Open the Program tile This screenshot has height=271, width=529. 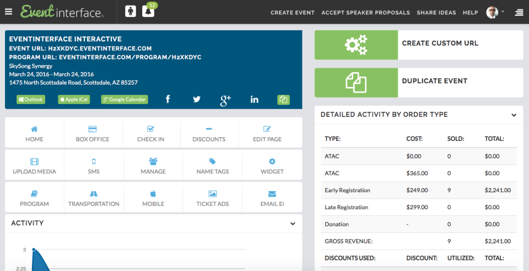click(x=34, y=198)
